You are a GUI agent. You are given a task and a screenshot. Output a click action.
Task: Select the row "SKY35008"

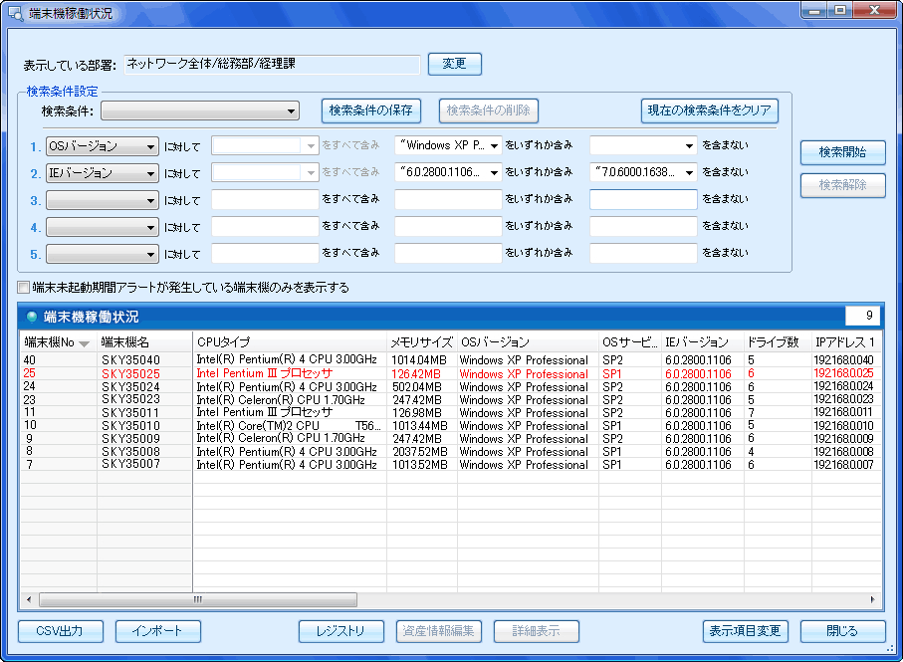[x=450, y=452]
